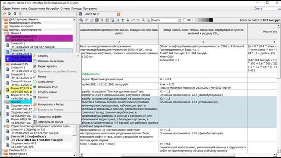Open the Смета dropdown in the toolbar
This screenshot has height=158, width=281.
click(x=179, y=20)
